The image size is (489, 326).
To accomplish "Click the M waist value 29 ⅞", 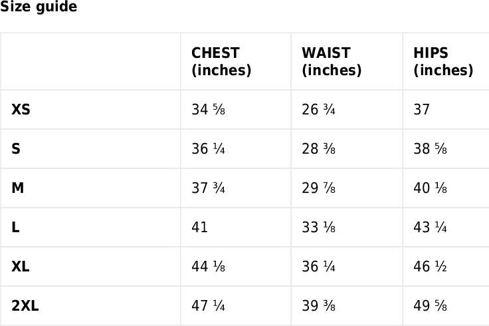I will (318, 188).
